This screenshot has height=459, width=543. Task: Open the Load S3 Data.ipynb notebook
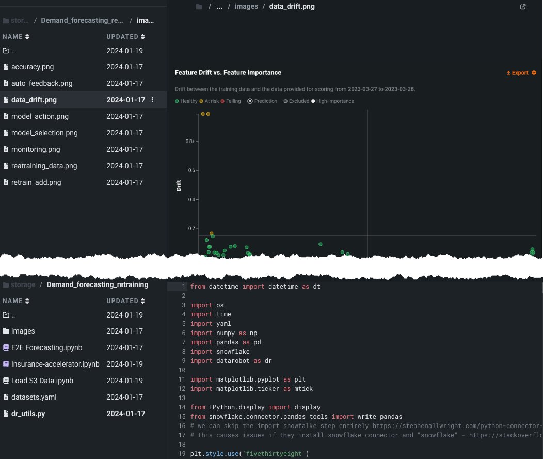tap(42, 381)
